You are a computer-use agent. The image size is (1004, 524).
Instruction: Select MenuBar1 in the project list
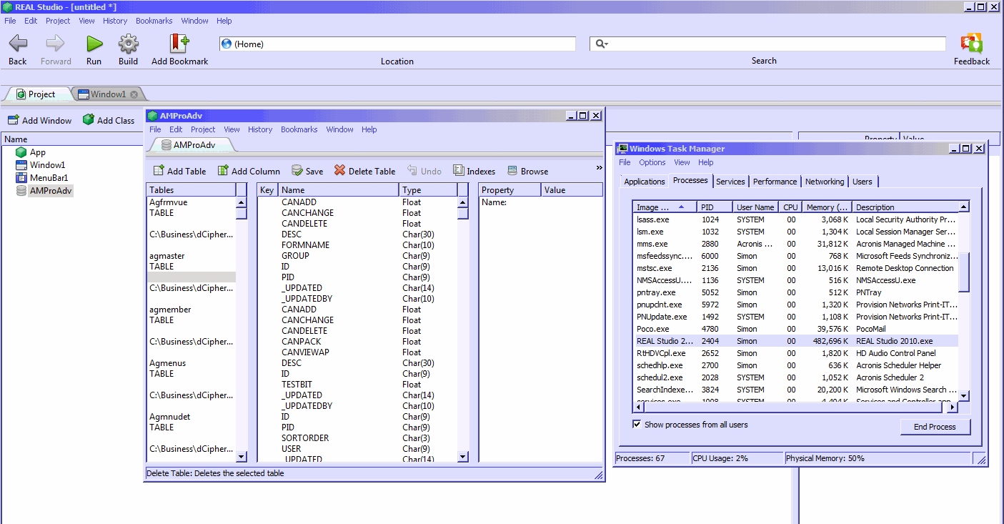[49, 178]
